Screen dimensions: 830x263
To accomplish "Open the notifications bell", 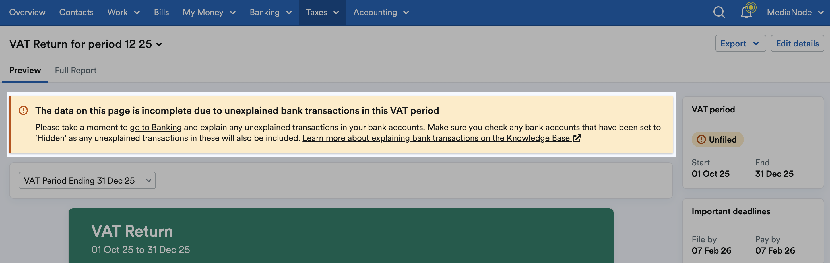I will (746, 12).
